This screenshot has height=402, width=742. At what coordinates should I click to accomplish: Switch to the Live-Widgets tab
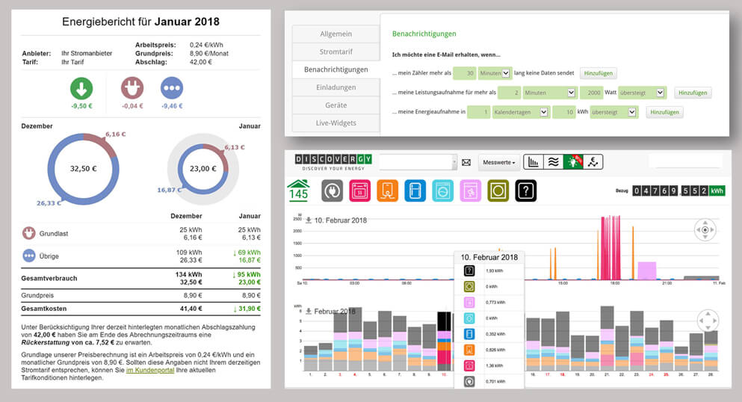point(336,123)
